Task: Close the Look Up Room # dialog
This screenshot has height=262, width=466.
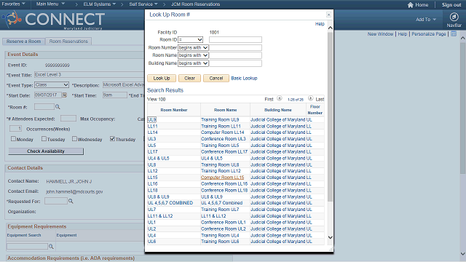Action: point(328,15)
